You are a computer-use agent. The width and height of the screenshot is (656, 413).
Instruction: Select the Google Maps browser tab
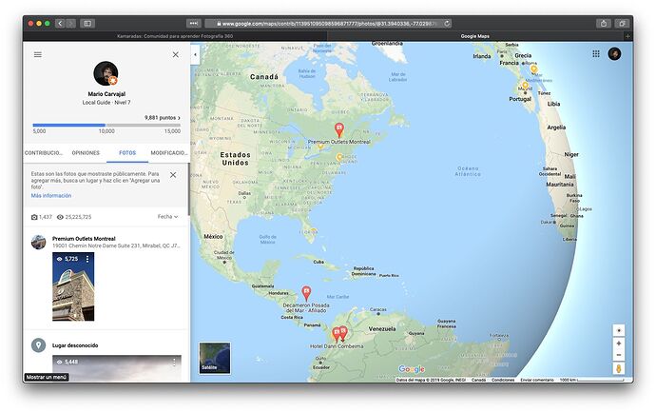click(474, 36)
